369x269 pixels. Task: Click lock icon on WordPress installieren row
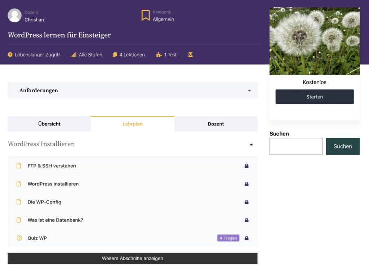tap(246, 184)
